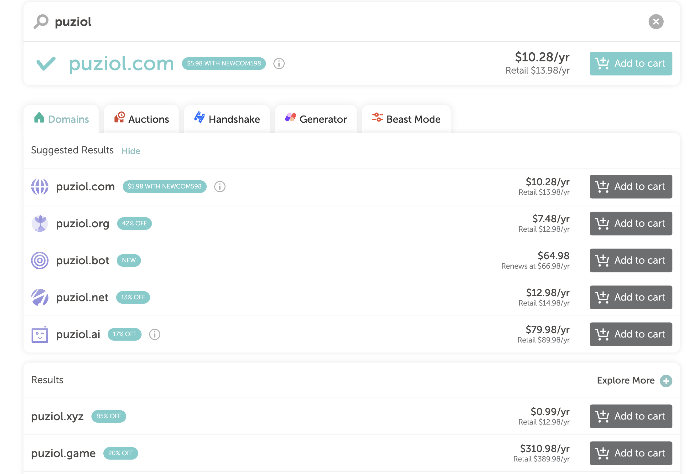This screenshot has height=474, width=689.
Task: Clear the search field using the X icon
Action: click(x=656, y=21)
